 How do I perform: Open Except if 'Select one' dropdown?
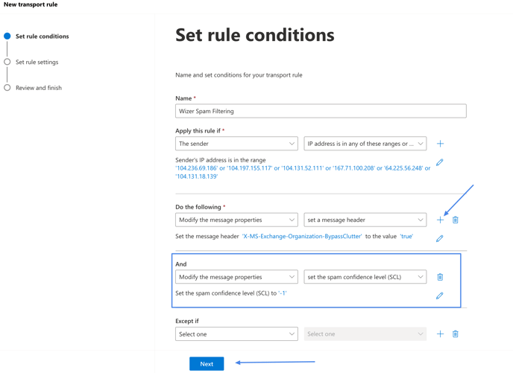[x=236, y=334]
